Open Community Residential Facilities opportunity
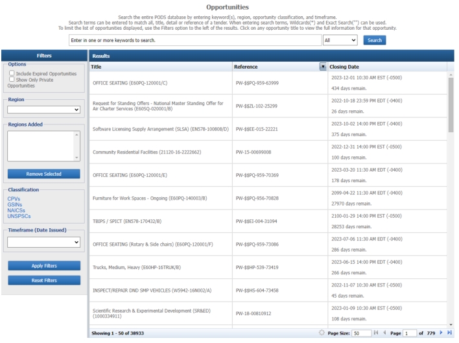 [x=147, y=152]
